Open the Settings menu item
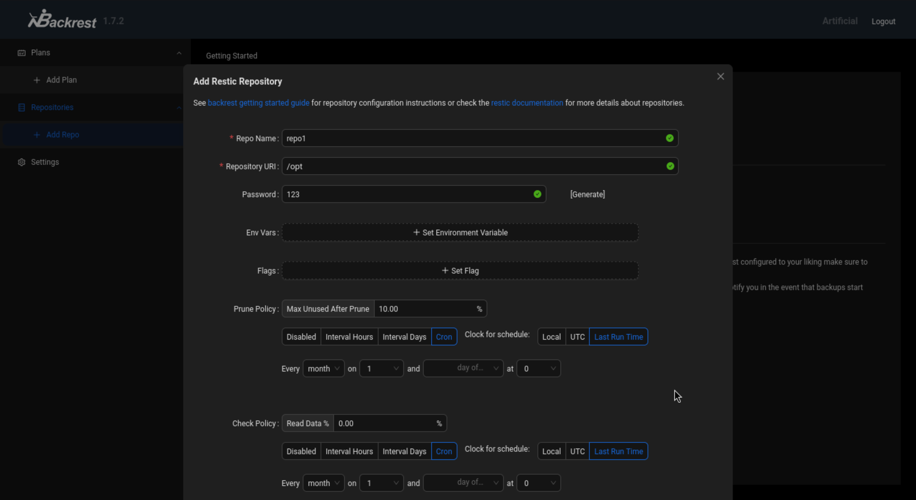Image resolution: width=916 pixels, height=500 pixels. click(x=45, y=162)
